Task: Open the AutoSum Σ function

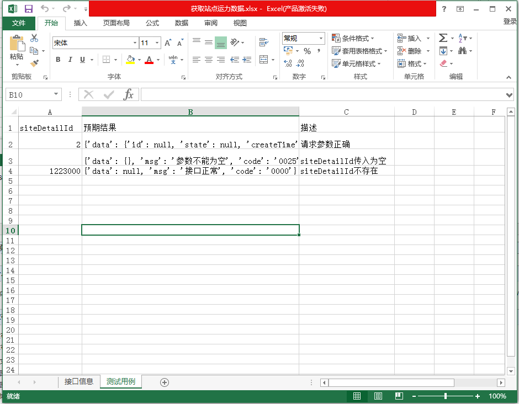Action: tap(443, 38)
